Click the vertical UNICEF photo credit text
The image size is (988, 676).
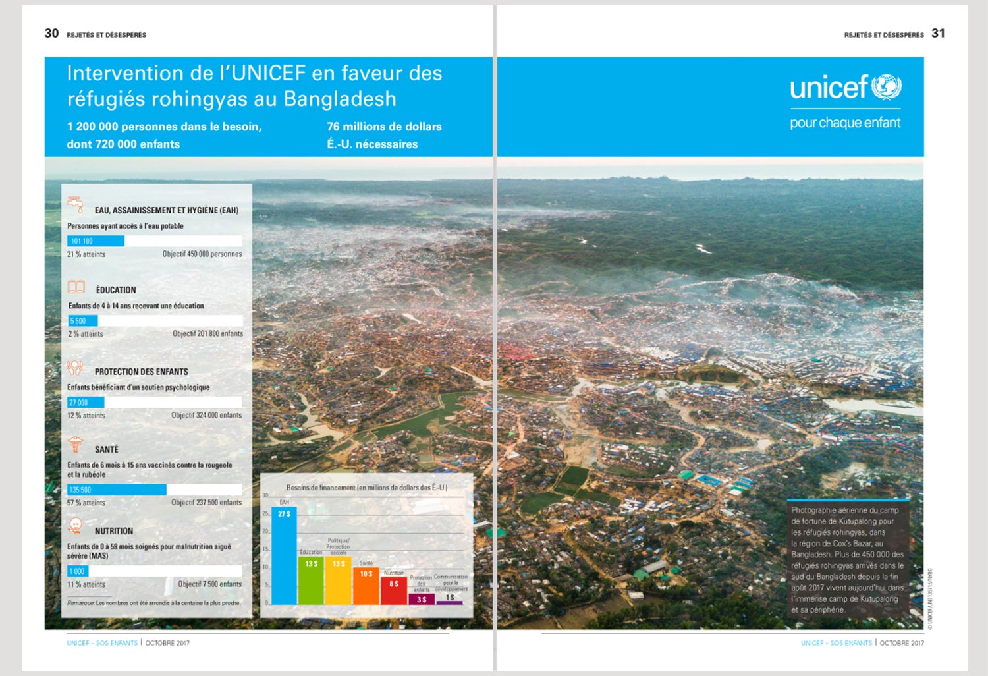930,599
